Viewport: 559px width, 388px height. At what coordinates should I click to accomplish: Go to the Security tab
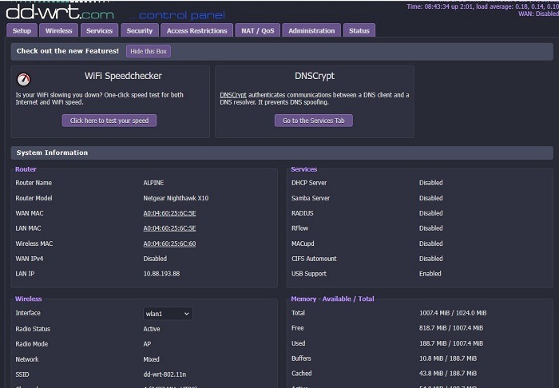[140, 30]
